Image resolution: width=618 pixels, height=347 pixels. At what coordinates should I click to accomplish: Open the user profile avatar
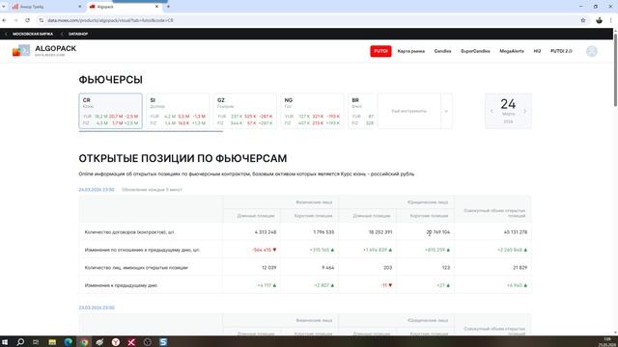tap(592, 51)
